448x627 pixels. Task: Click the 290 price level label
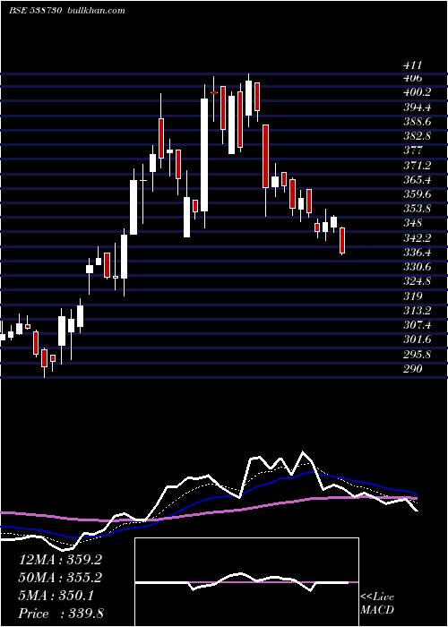(413, 369)
